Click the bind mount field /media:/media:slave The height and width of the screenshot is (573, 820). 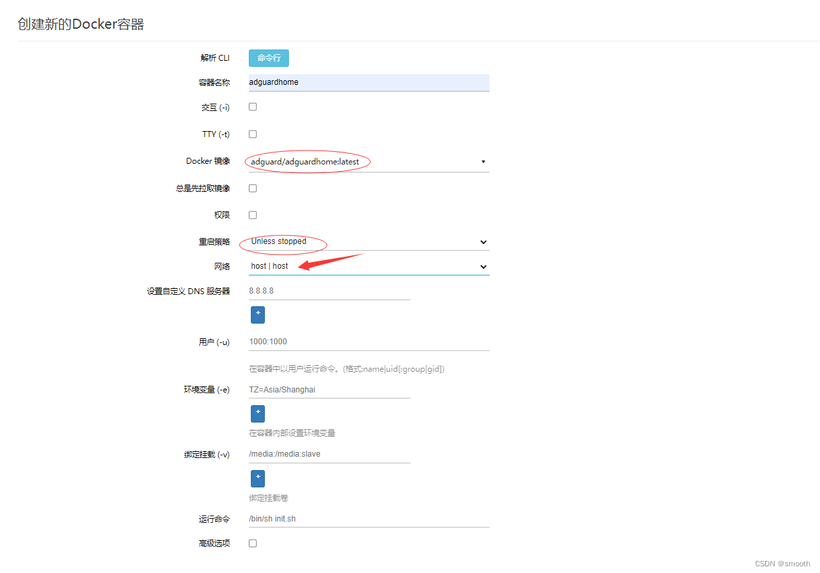click(329, 454)
